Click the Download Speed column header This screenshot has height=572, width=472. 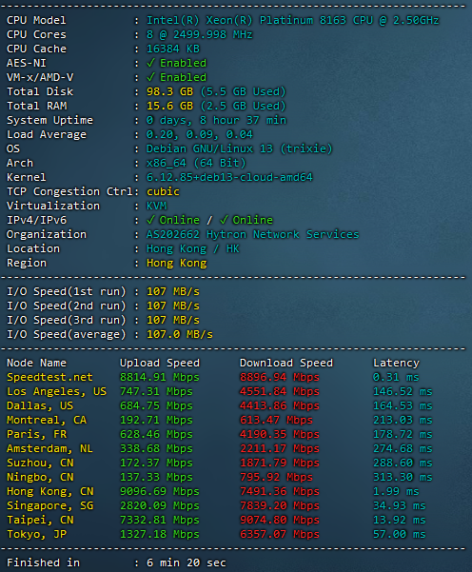click(286, 363)
